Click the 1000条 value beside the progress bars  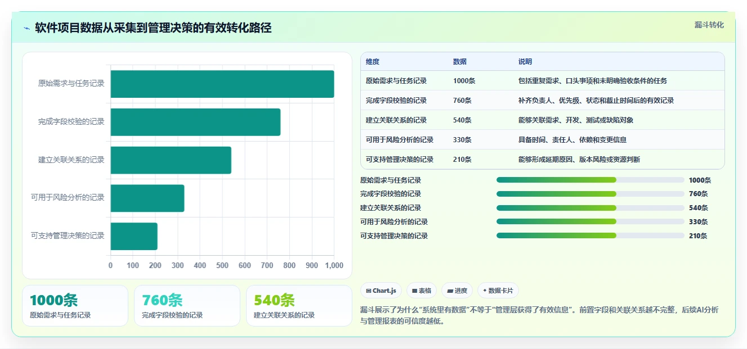click(700, 180)
